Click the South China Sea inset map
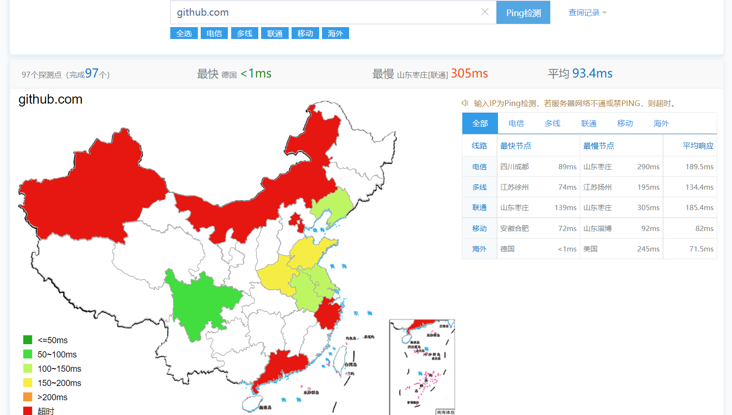Screen dimensions: 732x415 422,367
